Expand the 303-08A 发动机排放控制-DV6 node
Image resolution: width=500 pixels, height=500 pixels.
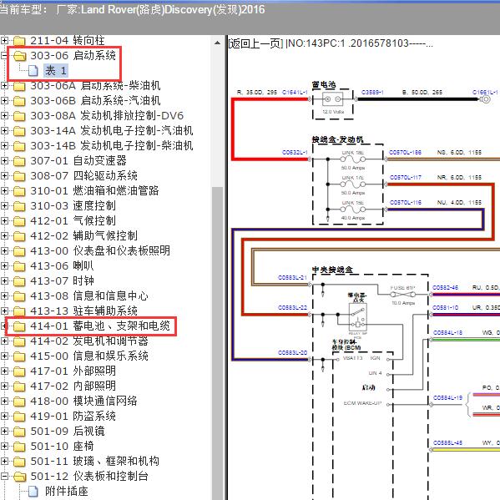click(4, 115)
